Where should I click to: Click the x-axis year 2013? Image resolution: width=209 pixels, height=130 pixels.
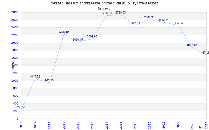(x=49, y=125)
